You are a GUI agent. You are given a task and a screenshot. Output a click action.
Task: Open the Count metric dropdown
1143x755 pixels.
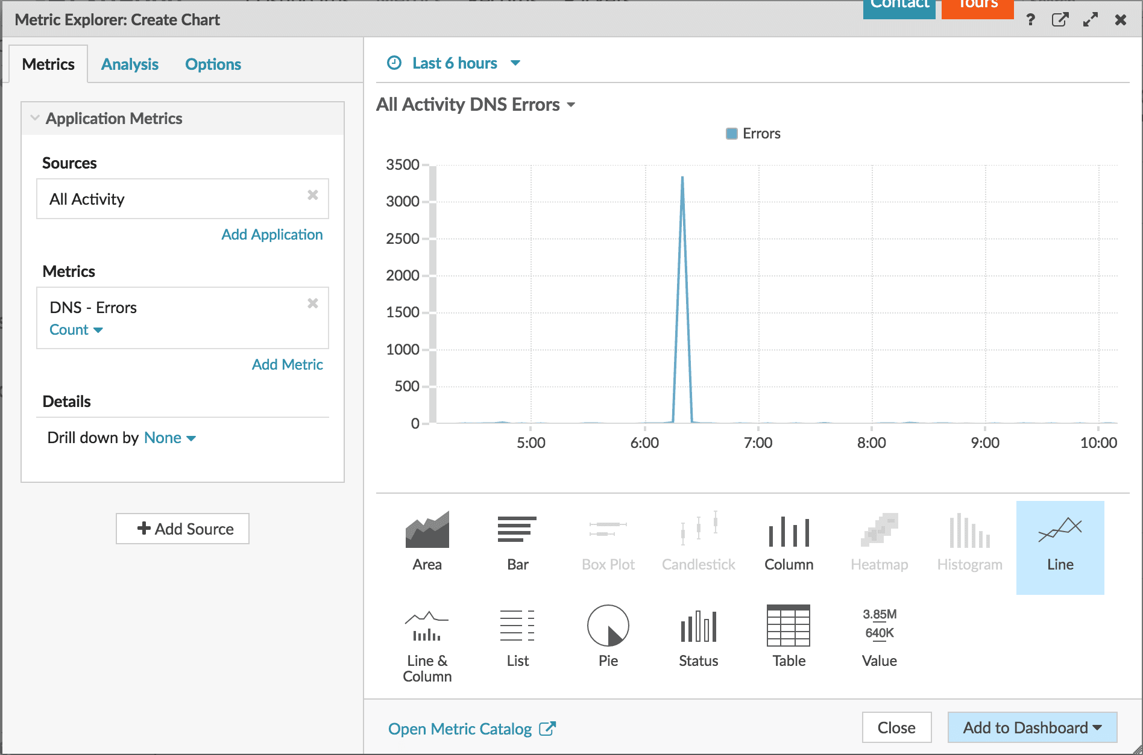pos(76,330)
